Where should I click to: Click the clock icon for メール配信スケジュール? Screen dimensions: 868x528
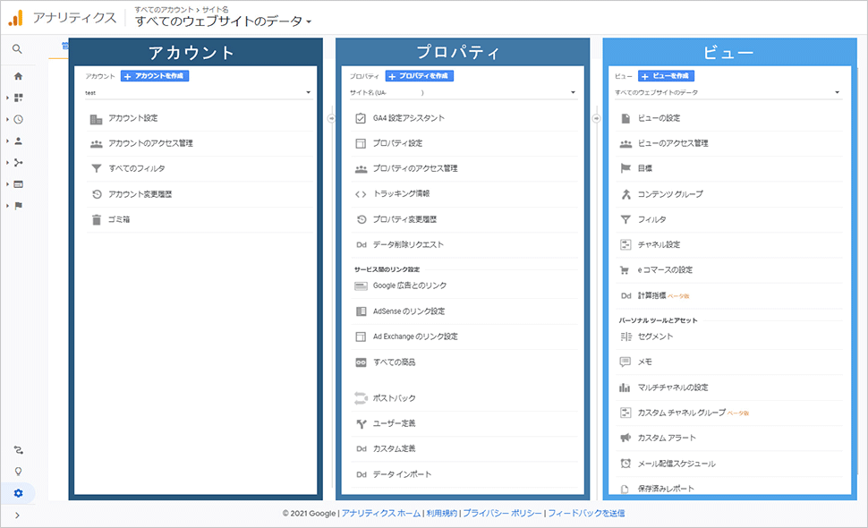pyautogui.click(x=625, y=464)
